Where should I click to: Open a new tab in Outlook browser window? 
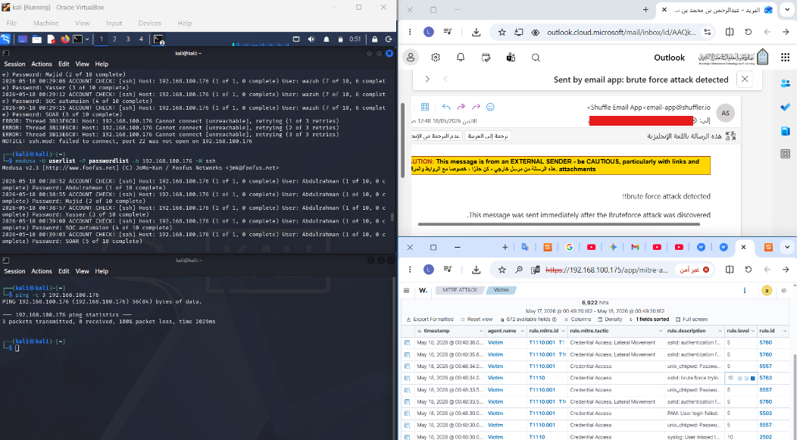tap(645, 10)
